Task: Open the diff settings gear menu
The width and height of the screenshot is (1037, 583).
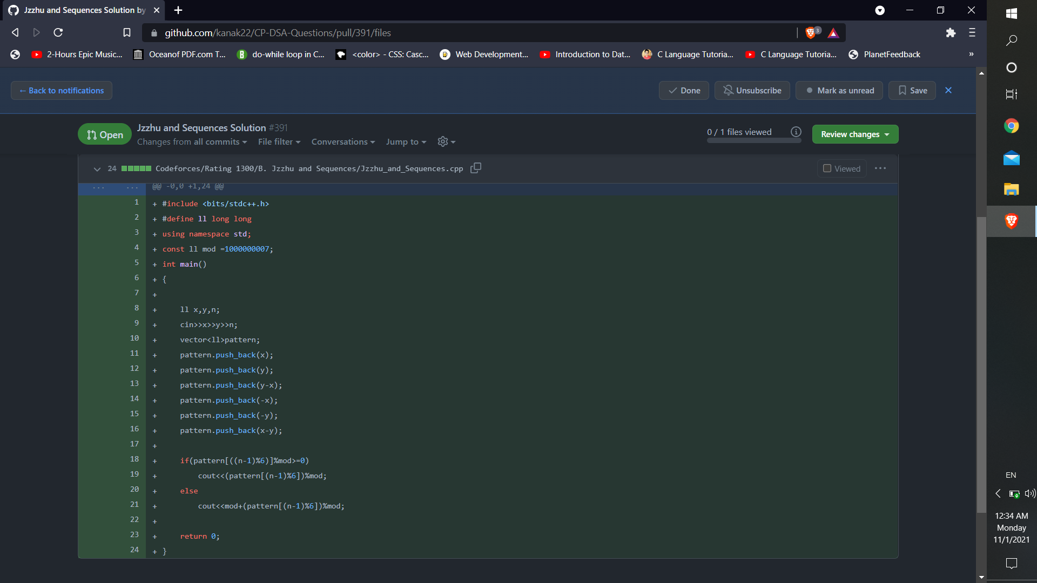Action: (446, 141)
